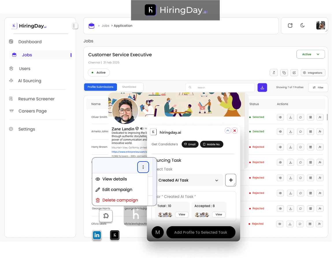
Task: Choose Edit campaign in the menu
Action: pyautogui.click(x=114, y=190)
